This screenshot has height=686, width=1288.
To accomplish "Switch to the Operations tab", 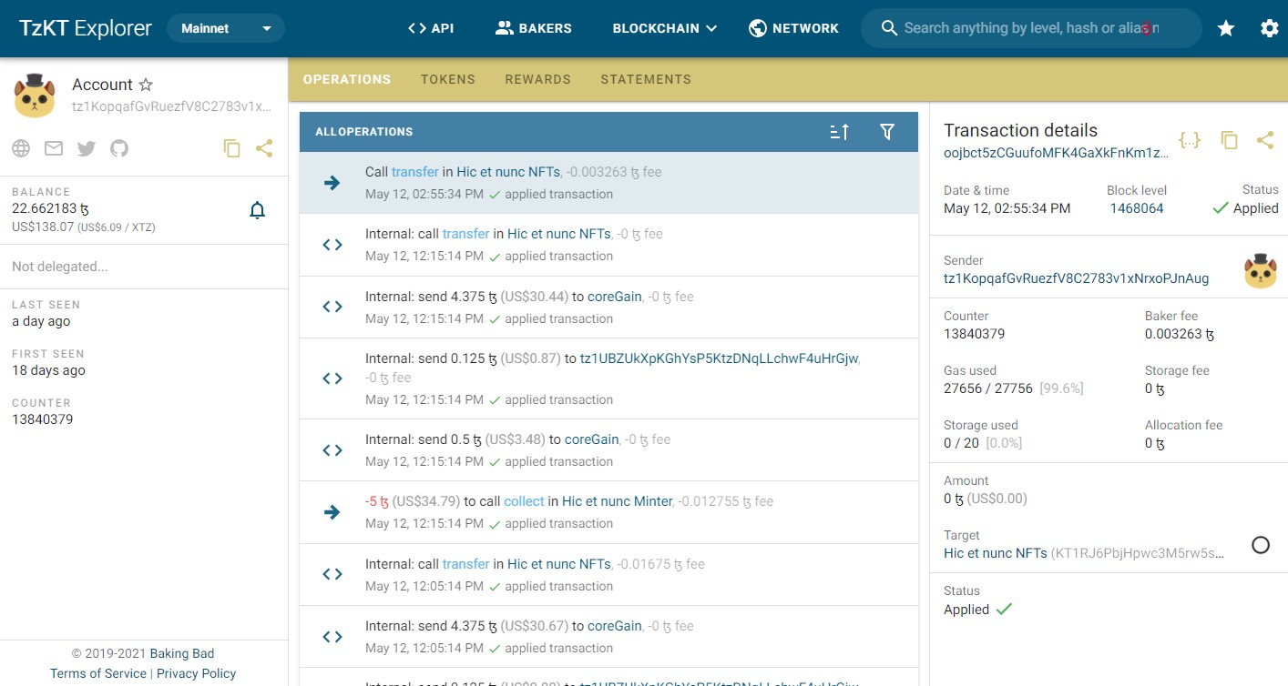I will point(347,79).
